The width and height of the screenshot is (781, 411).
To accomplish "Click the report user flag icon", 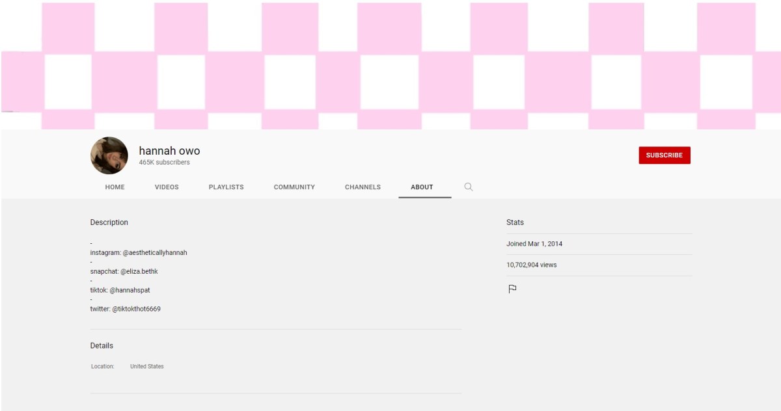I will [512, 289].
